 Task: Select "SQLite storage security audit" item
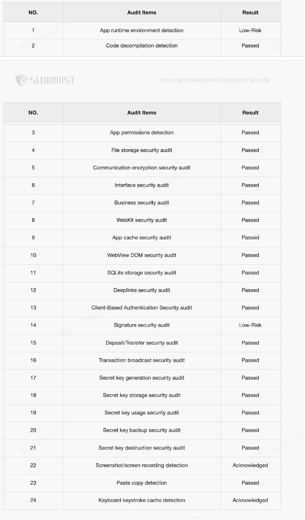pos(142,273)
